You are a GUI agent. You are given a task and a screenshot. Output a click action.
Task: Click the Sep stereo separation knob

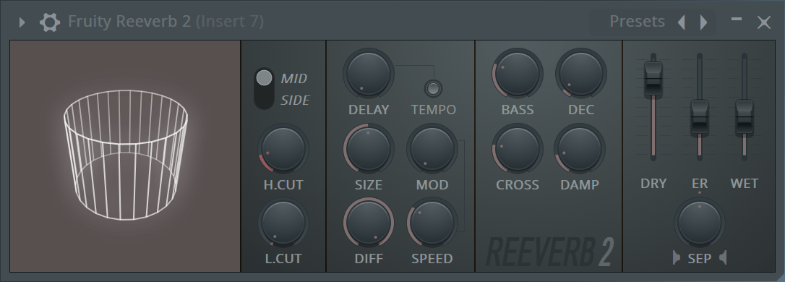[700, 223]
